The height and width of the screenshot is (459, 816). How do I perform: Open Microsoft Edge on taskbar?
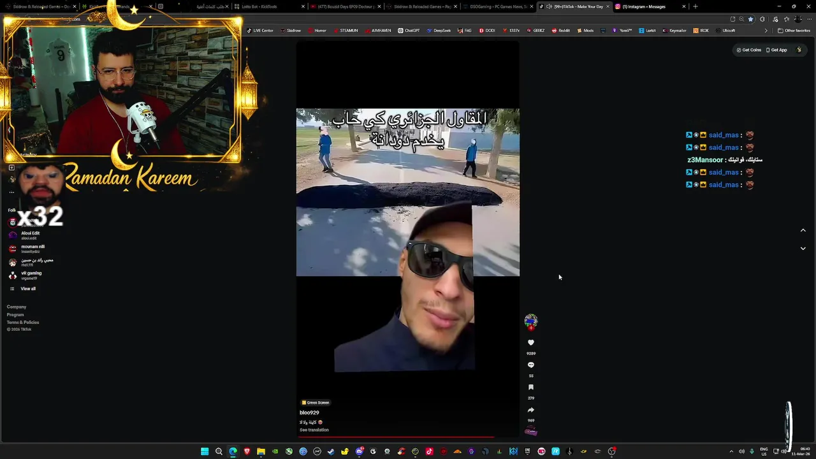pos(233,451)
